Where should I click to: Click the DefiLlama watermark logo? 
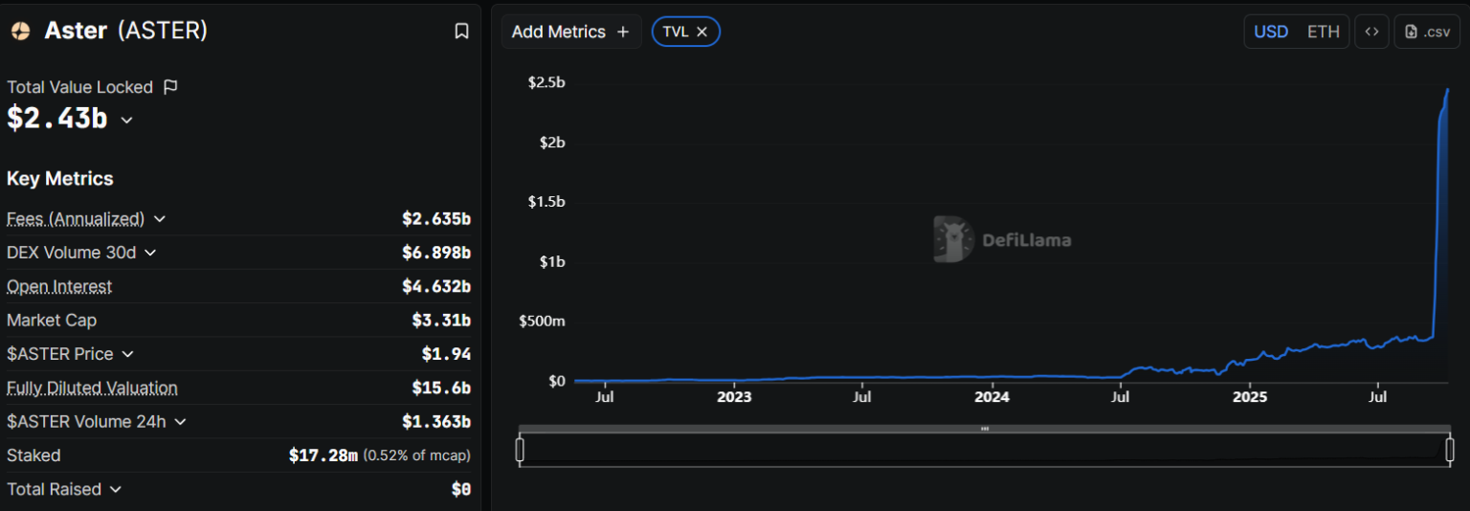tap(952, 239)
